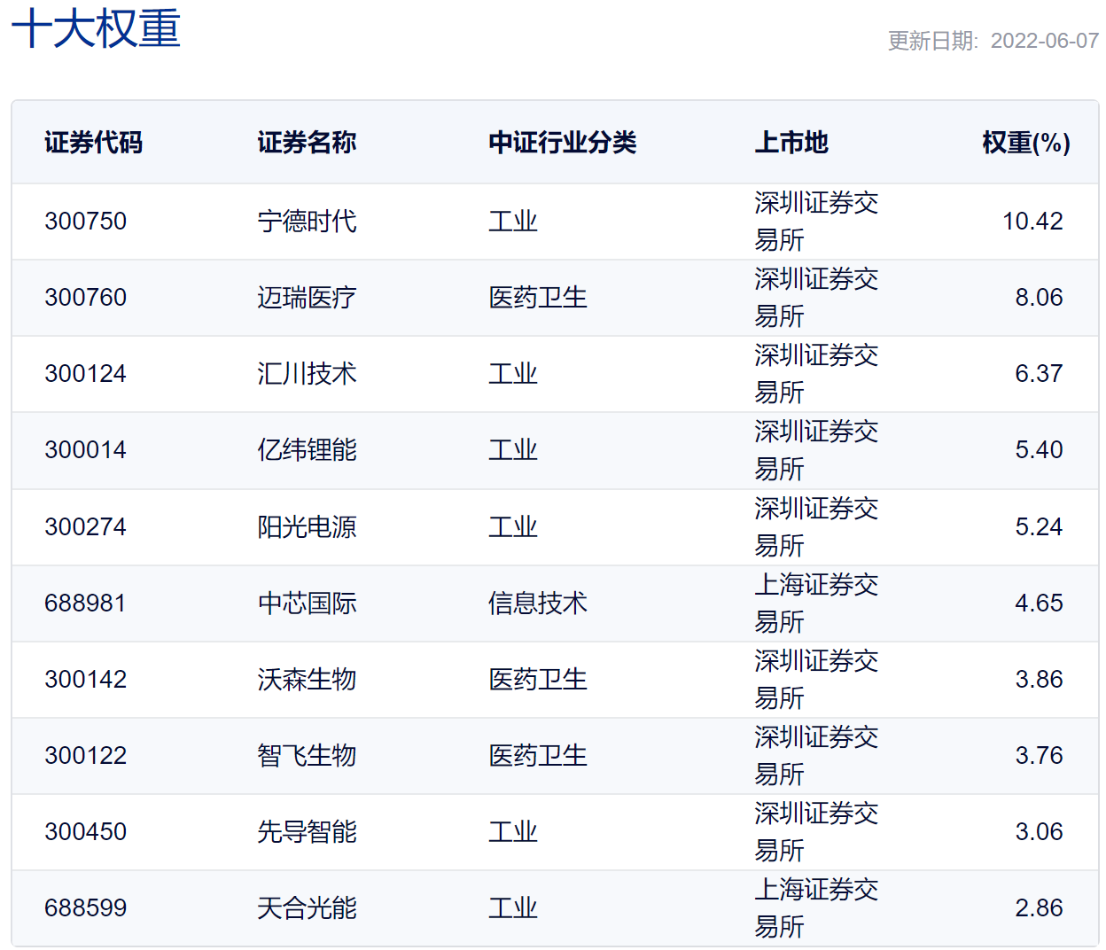Screen dimensions: 1106x950
Task: Select the stock name 智飞生物
Action: click(x=307, y=755)
